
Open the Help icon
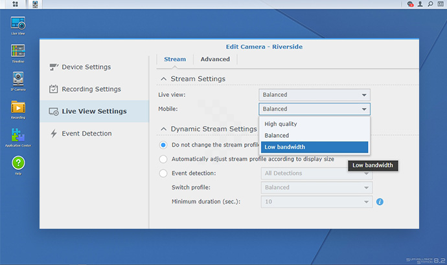18,164
